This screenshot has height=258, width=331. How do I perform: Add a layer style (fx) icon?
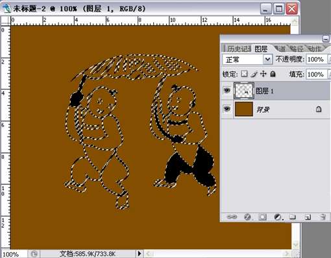(x=247, y=217)
